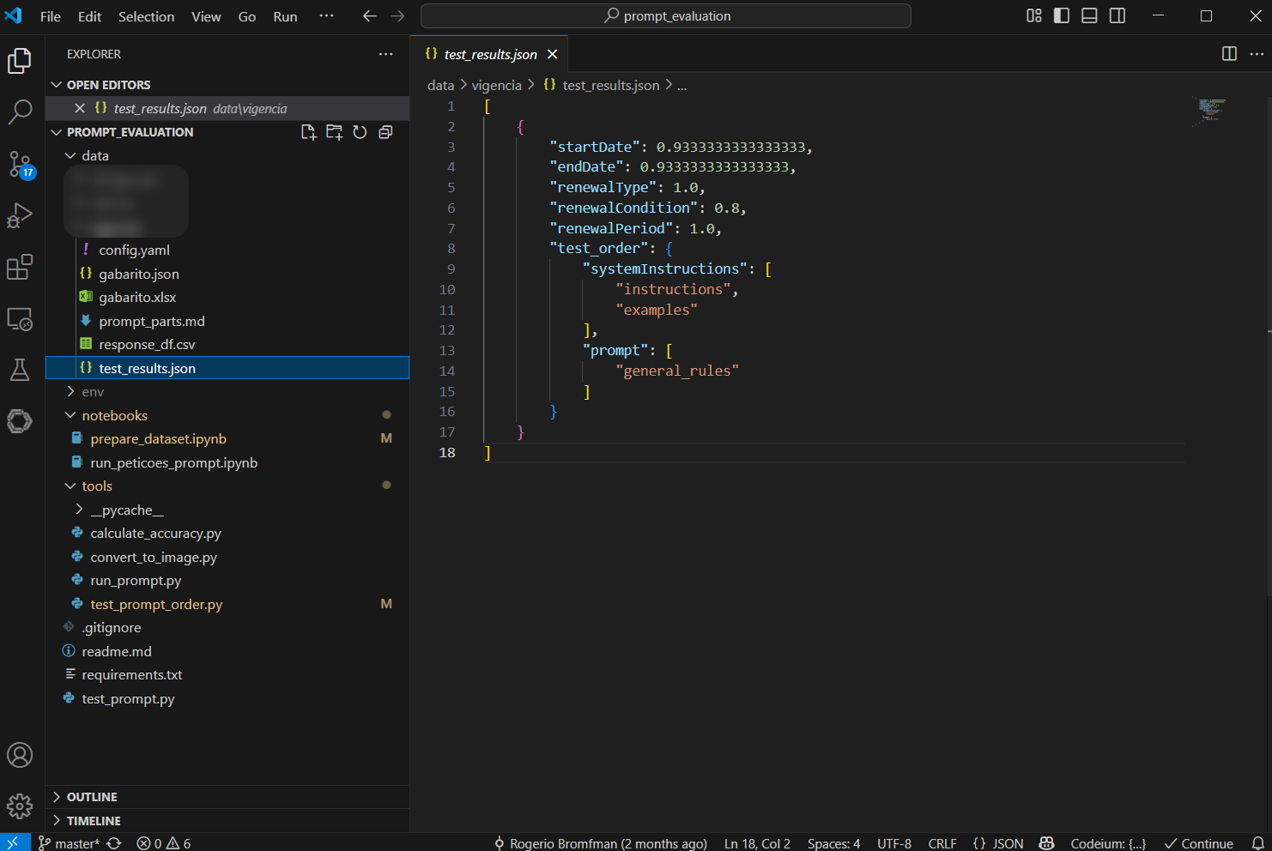The width and height of the screenshot is (1272, 851).
Task: Open the Search view in activity bar
Action: click(x=20, y=112)
